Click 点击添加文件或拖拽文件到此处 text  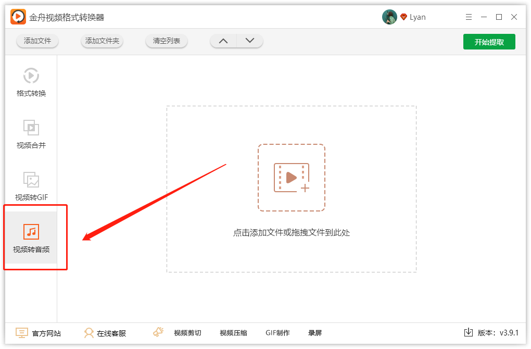click(x=291, y=232)
